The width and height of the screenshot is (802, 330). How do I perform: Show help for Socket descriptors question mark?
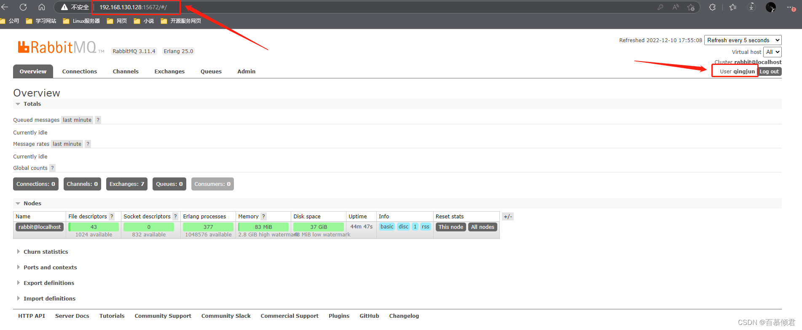[x=175, y=217]
